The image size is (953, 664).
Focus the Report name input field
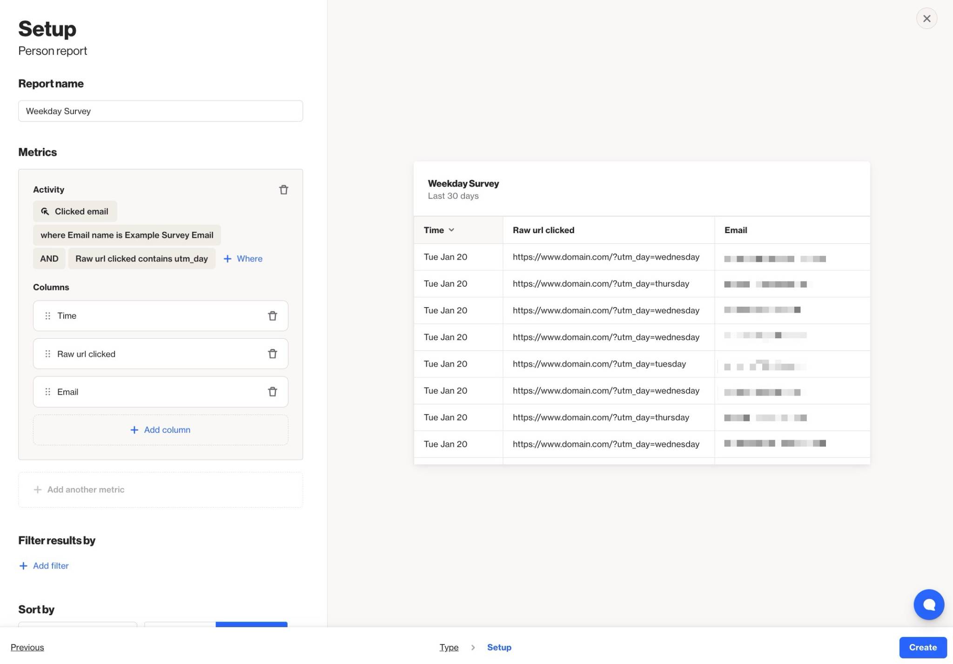pos(161,111)
